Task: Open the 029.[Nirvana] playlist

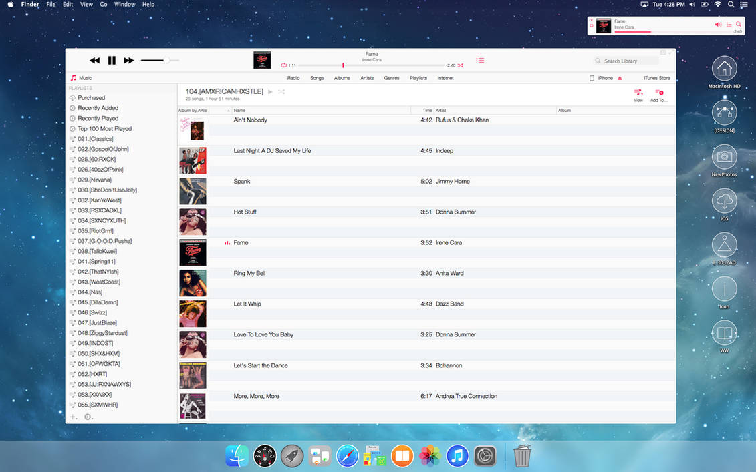Action: 94,180
